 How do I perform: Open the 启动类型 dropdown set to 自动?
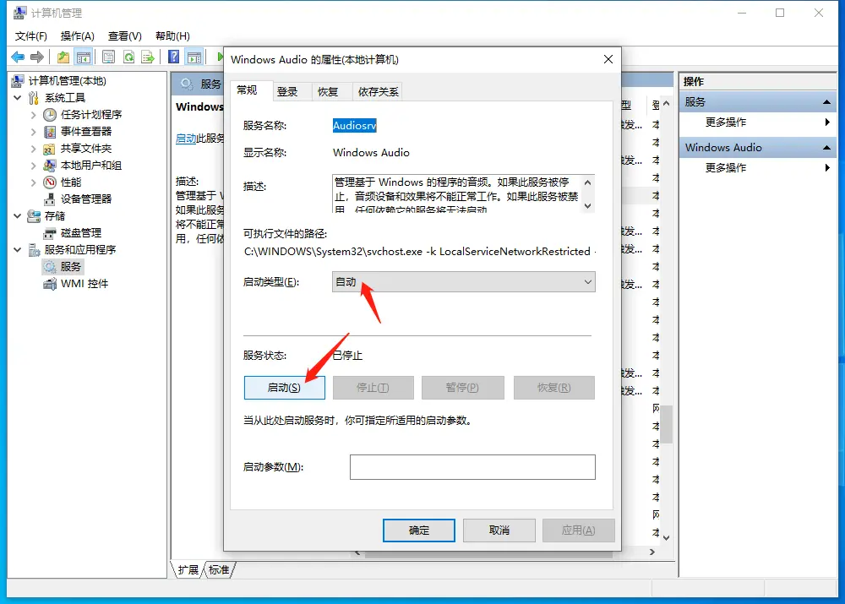[463, 282]
